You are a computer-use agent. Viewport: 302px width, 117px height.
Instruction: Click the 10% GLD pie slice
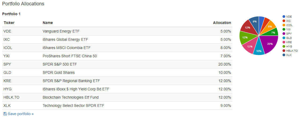tap(258, 50)
